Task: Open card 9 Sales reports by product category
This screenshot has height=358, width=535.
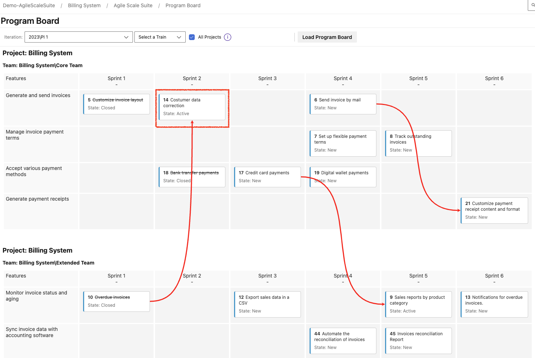Action: (x=418, y=304)
